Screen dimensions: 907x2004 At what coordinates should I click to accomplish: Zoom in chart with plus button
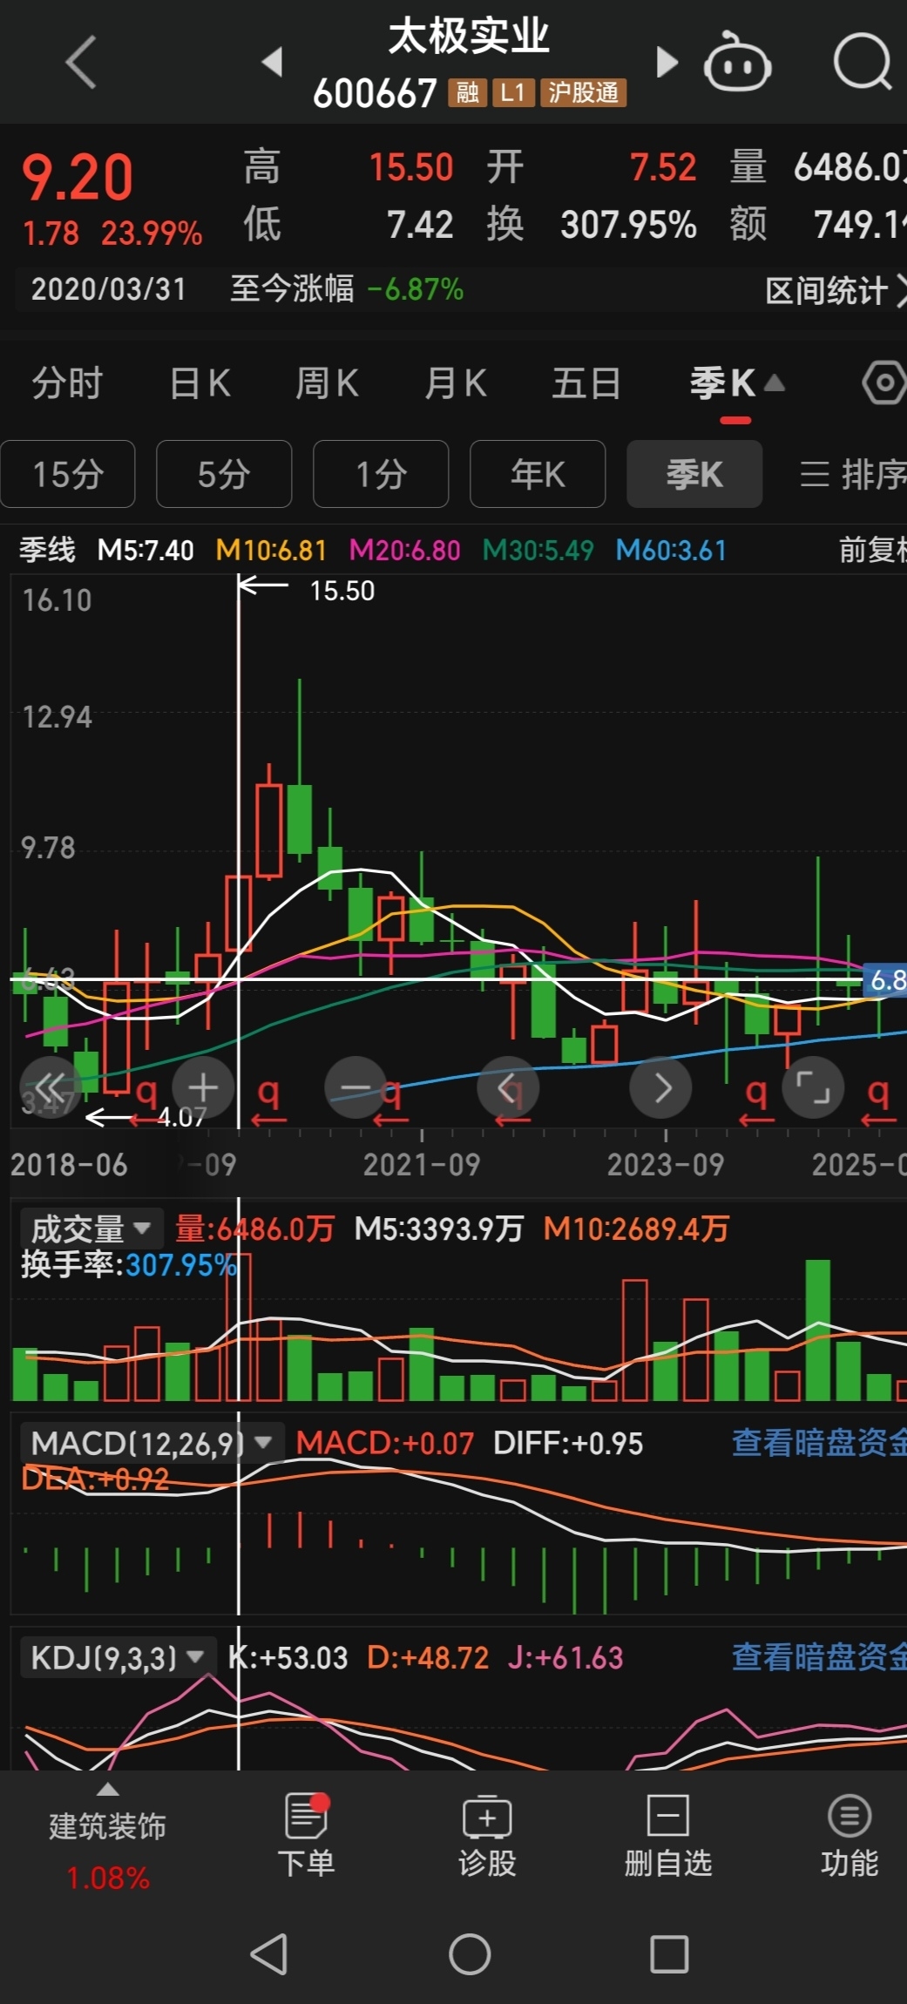(x=203, y=1087)
